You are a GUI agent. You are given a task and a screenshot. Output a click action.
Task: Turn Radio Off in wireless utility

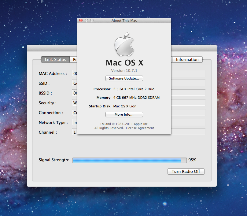point(186,171)
